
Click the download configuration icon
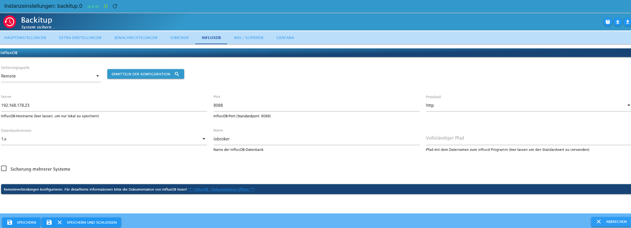[x=627, y=22]
